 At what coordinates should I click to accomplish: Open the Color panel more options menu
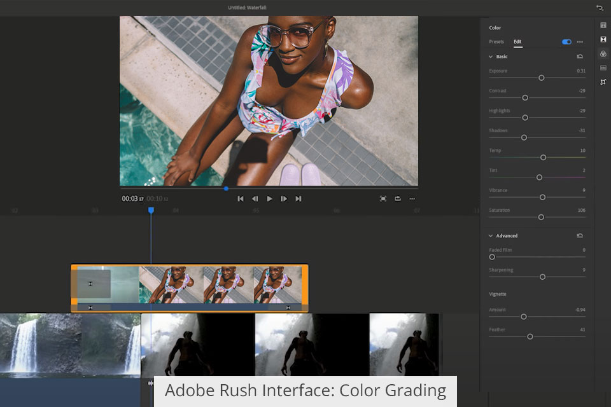tap(580, 42)
